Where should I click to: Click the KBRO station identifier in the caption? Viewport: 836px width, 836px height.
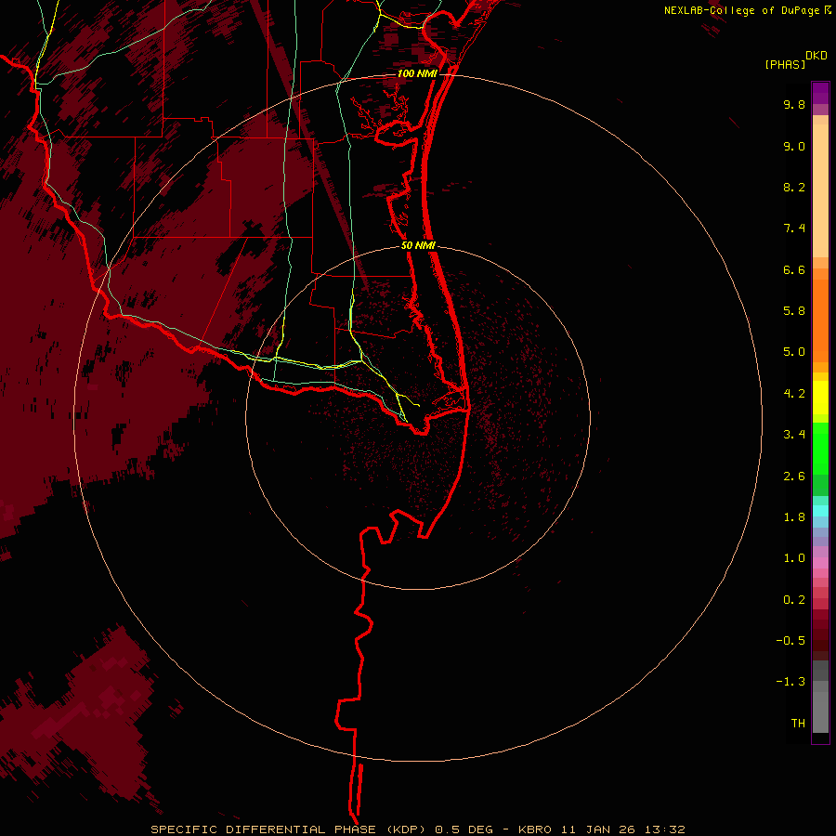click(535, 829)
